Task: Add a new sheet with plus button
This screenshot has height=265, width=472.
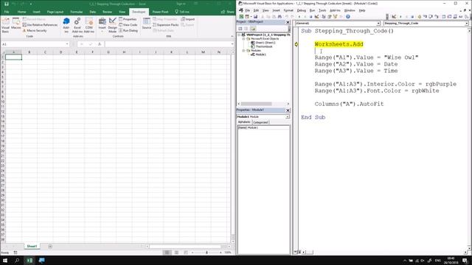Action: coord(50,247)
